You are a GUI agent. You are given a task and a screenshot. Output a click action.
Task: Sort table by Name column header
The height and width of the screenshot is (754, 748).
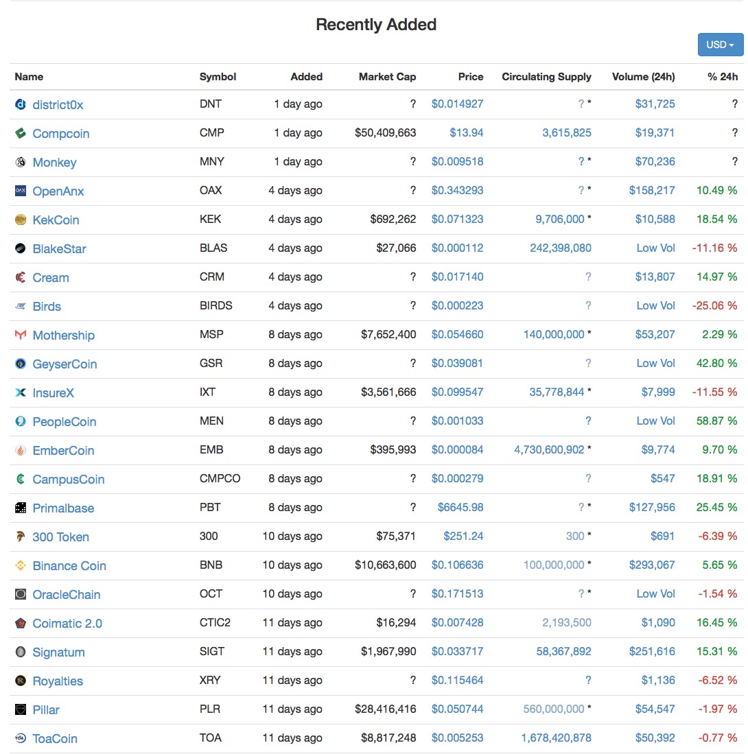pyautogui.click(x=29, y=77)
